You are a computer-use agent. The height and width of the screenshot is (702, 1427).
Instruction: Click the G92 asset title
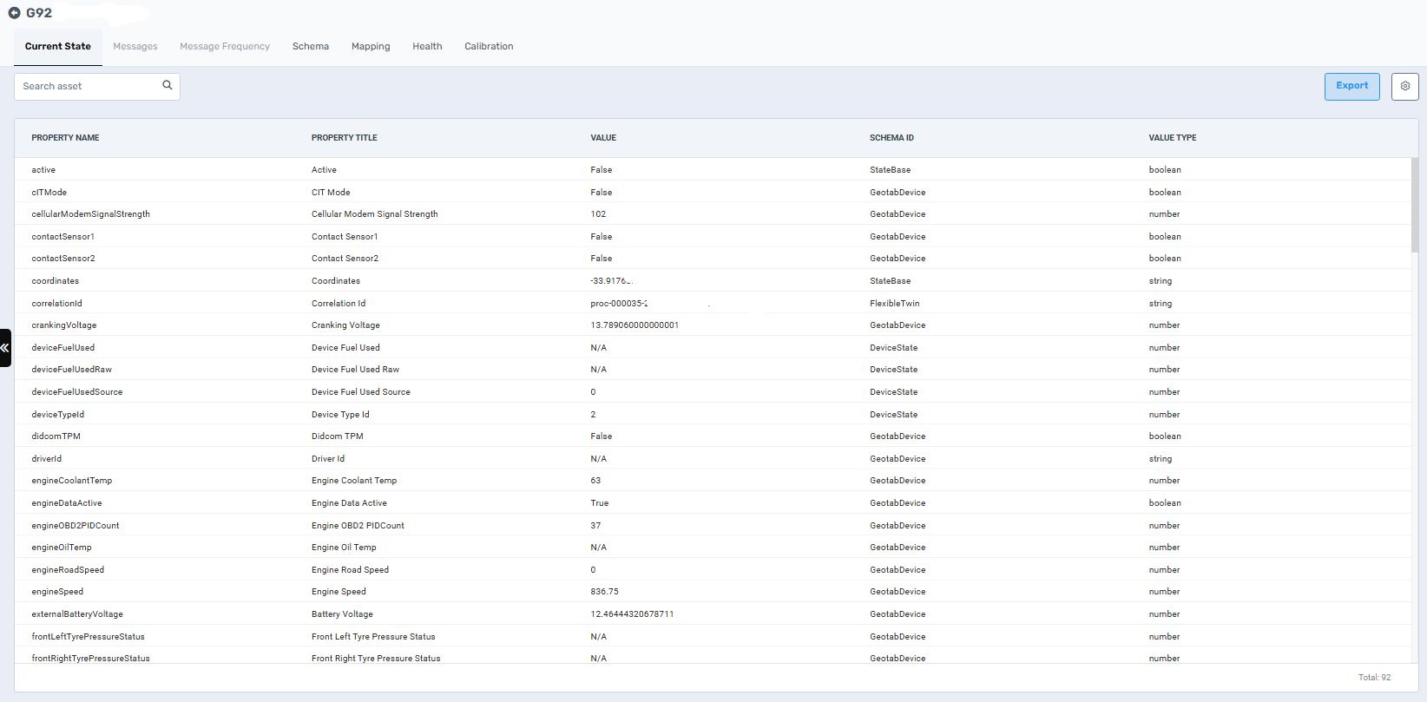(39, 13)
